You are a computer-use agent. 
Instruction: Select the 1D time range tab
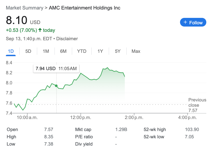coord(11,51)
